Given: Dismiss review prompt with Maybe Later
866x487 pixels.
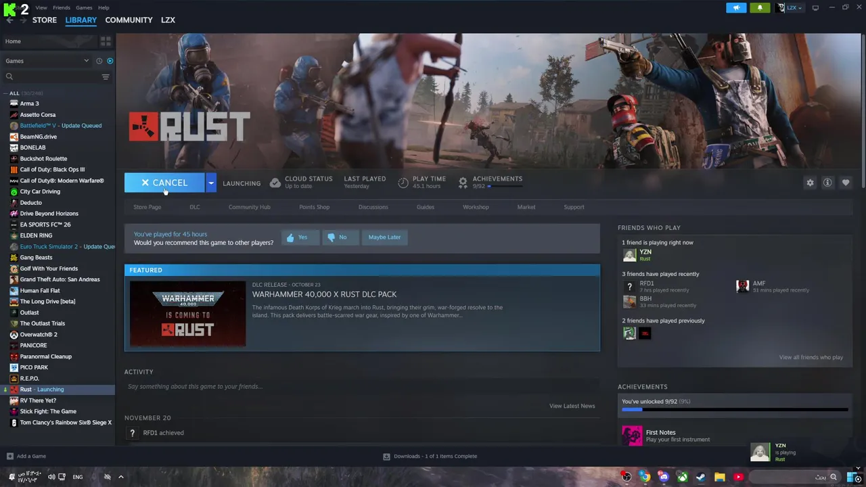Looking at the screenshot, I should (384, 237).
